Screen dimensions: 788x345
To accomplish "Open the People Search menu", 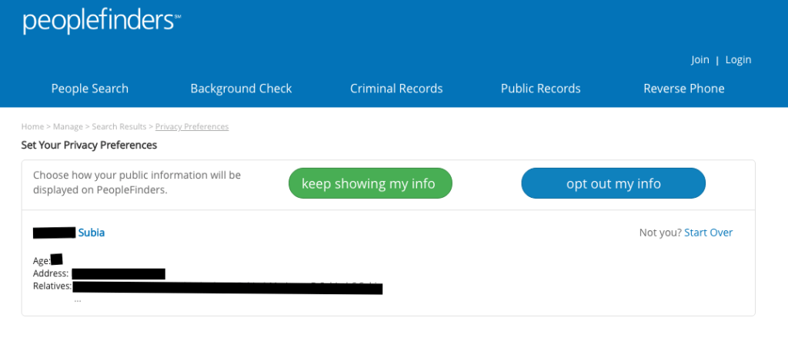I will click(90, 89).
